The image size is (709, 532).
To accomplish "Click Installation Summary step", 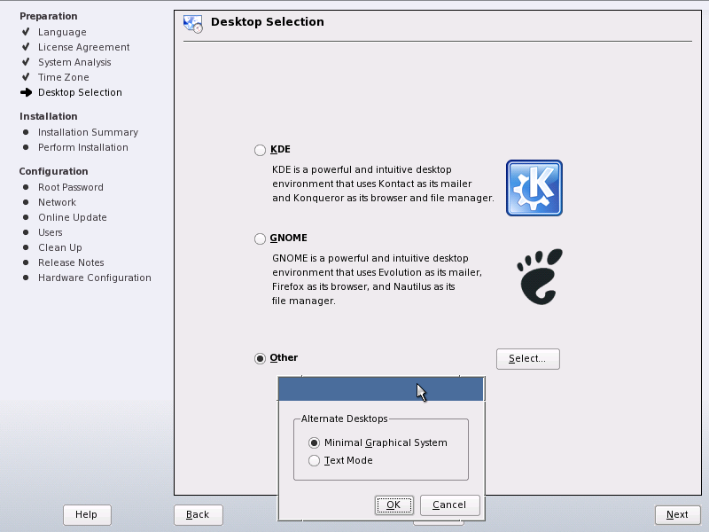I will pos(88,132).
